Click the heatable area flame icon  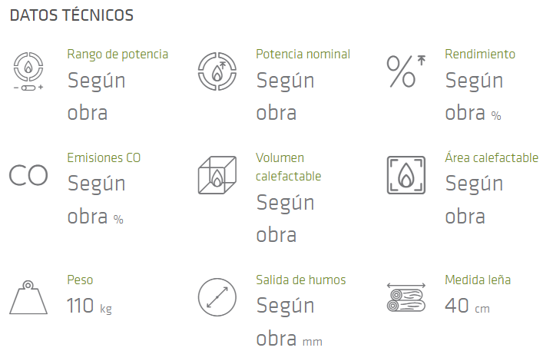[406, 176]
